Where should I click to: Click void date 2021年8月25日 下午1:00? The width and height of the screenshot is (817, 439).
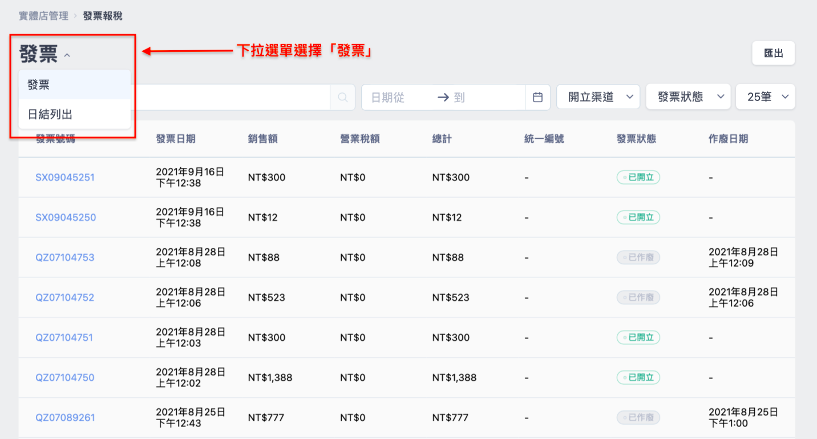pyautogui.click(x=743, y=417)
